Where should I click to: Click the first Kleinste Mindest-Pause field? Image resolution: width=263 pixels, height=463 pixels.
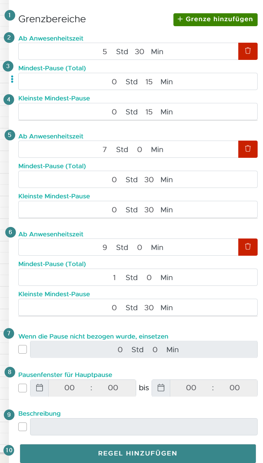(x=138, y=112)
